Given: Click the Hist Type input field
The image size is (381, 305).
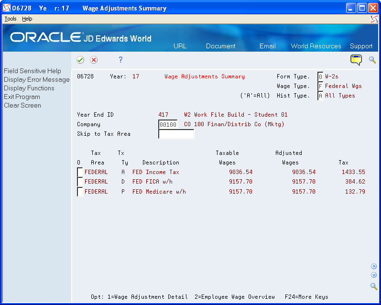Looking at the screenshot, I should [x=320, y=96].
